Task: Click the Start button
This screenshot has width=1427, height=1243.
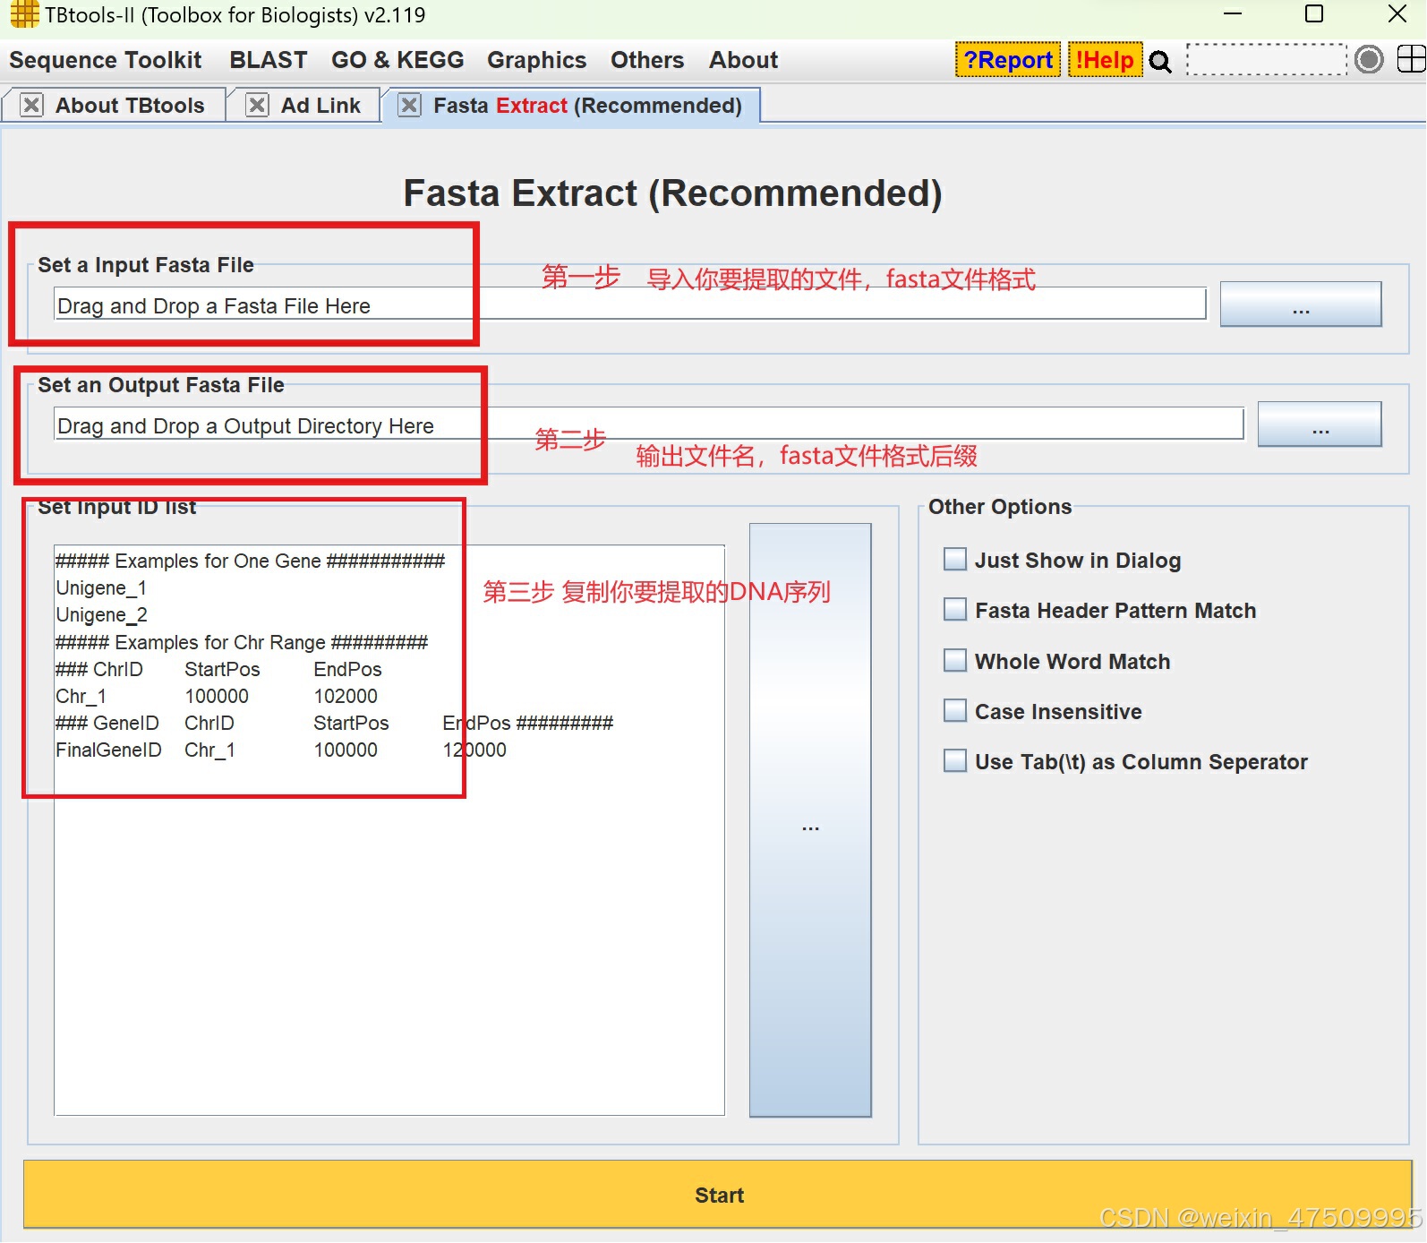Action: point(718,1195)
